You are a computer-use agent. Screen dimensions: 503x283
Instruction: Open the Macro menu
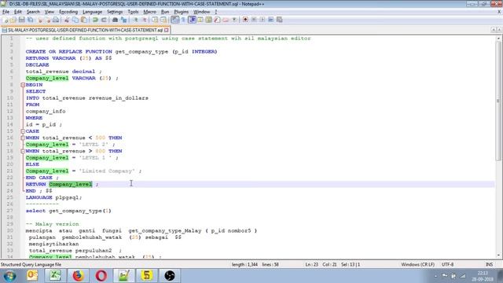pos(149,12)
